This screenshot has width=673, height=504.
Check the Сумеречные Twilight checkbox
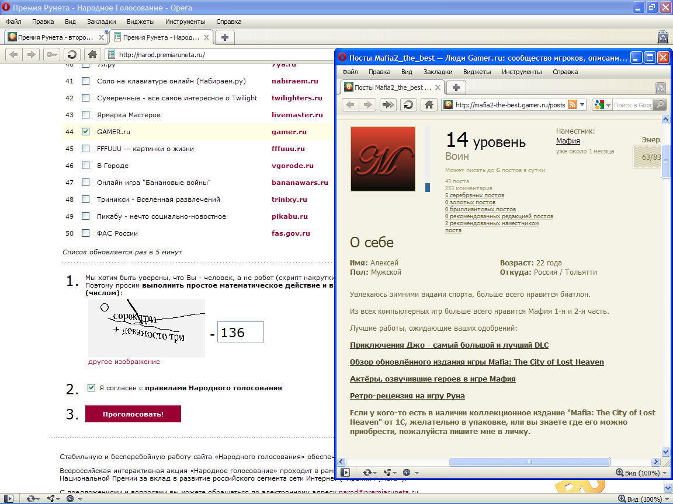[x=86, y=98]
